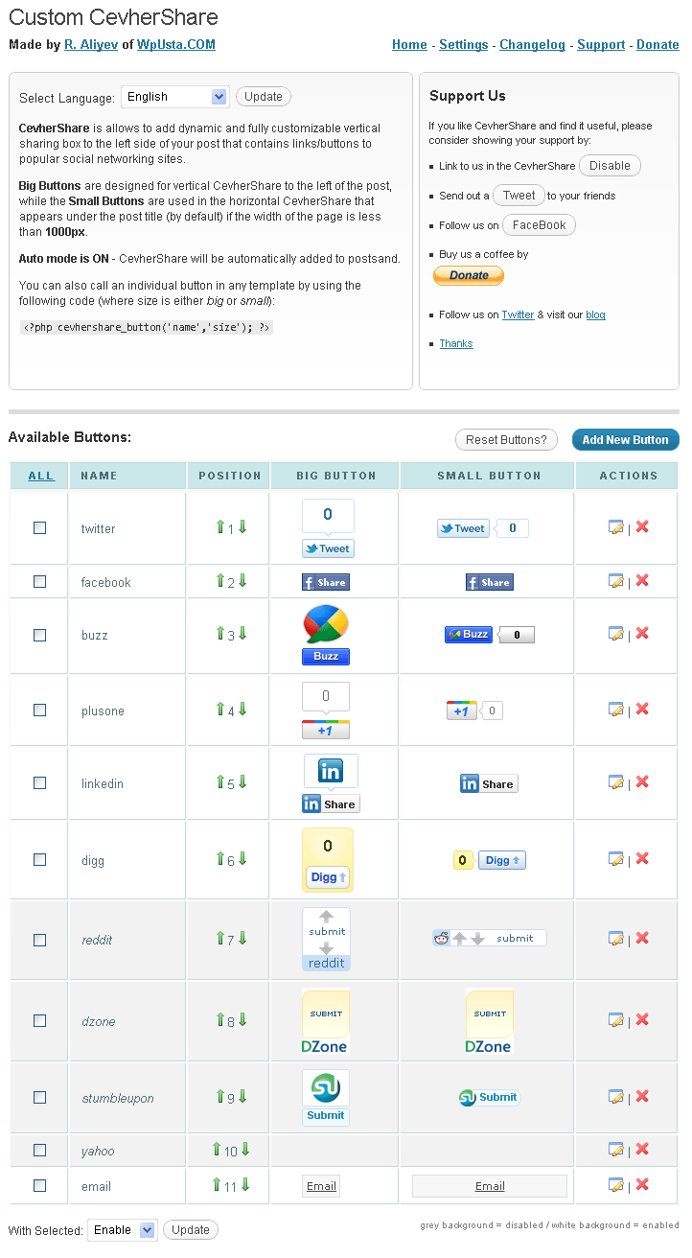
Task: Expand the With Selected Enable dropdown
Action: pos(122,1230)
